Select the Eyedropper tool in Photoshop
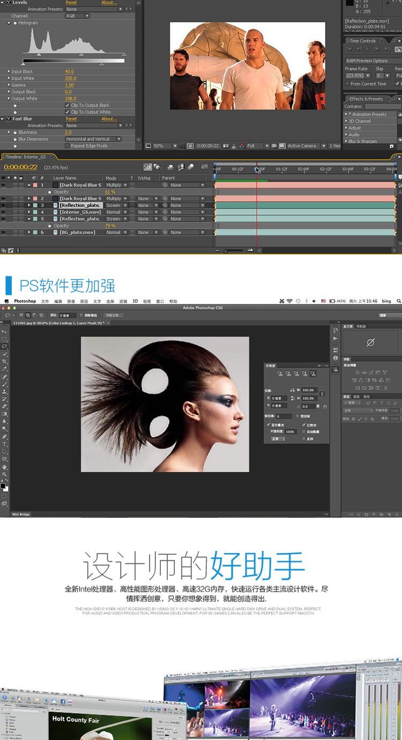This screenshot has width=402, height=740. (x=4, y=368)
